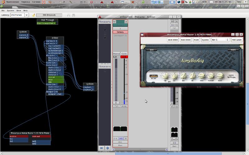
Task: Click midi Learn in Preampus window
Action: pos(237,40)
